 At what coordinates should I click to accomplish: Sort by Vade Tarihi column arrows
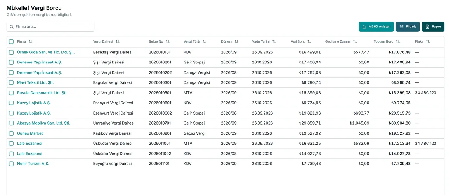click(274, 41)
